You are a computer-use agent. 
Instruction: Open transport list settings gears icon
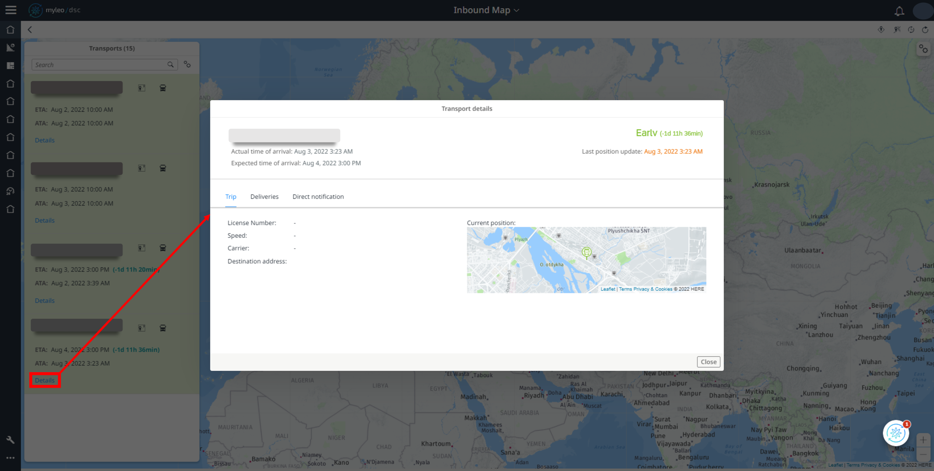pos(187,64)
